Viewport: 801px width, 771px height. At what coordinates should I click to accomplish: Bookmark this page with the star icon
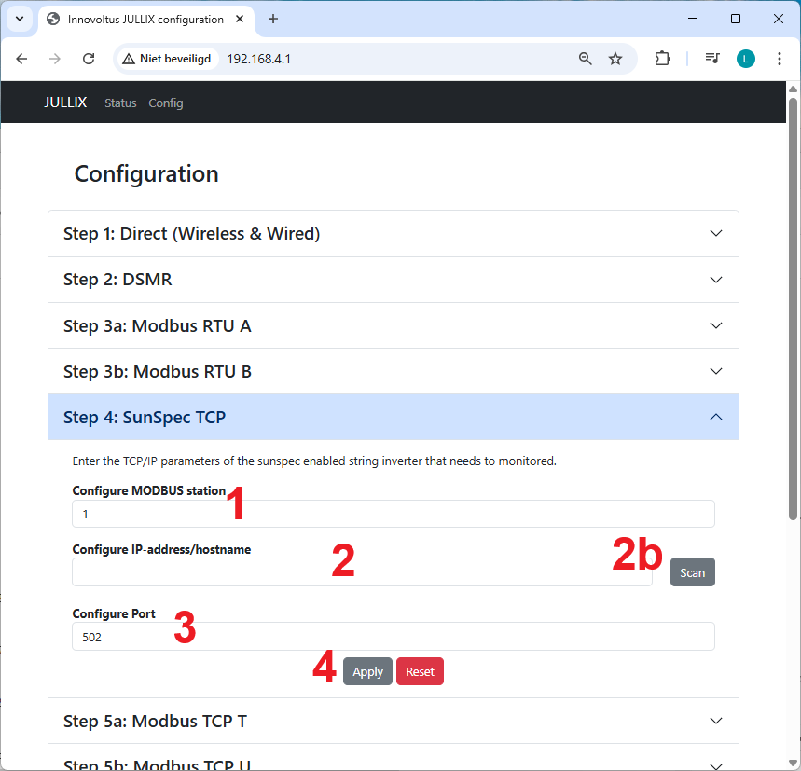[x=615, y=59]
